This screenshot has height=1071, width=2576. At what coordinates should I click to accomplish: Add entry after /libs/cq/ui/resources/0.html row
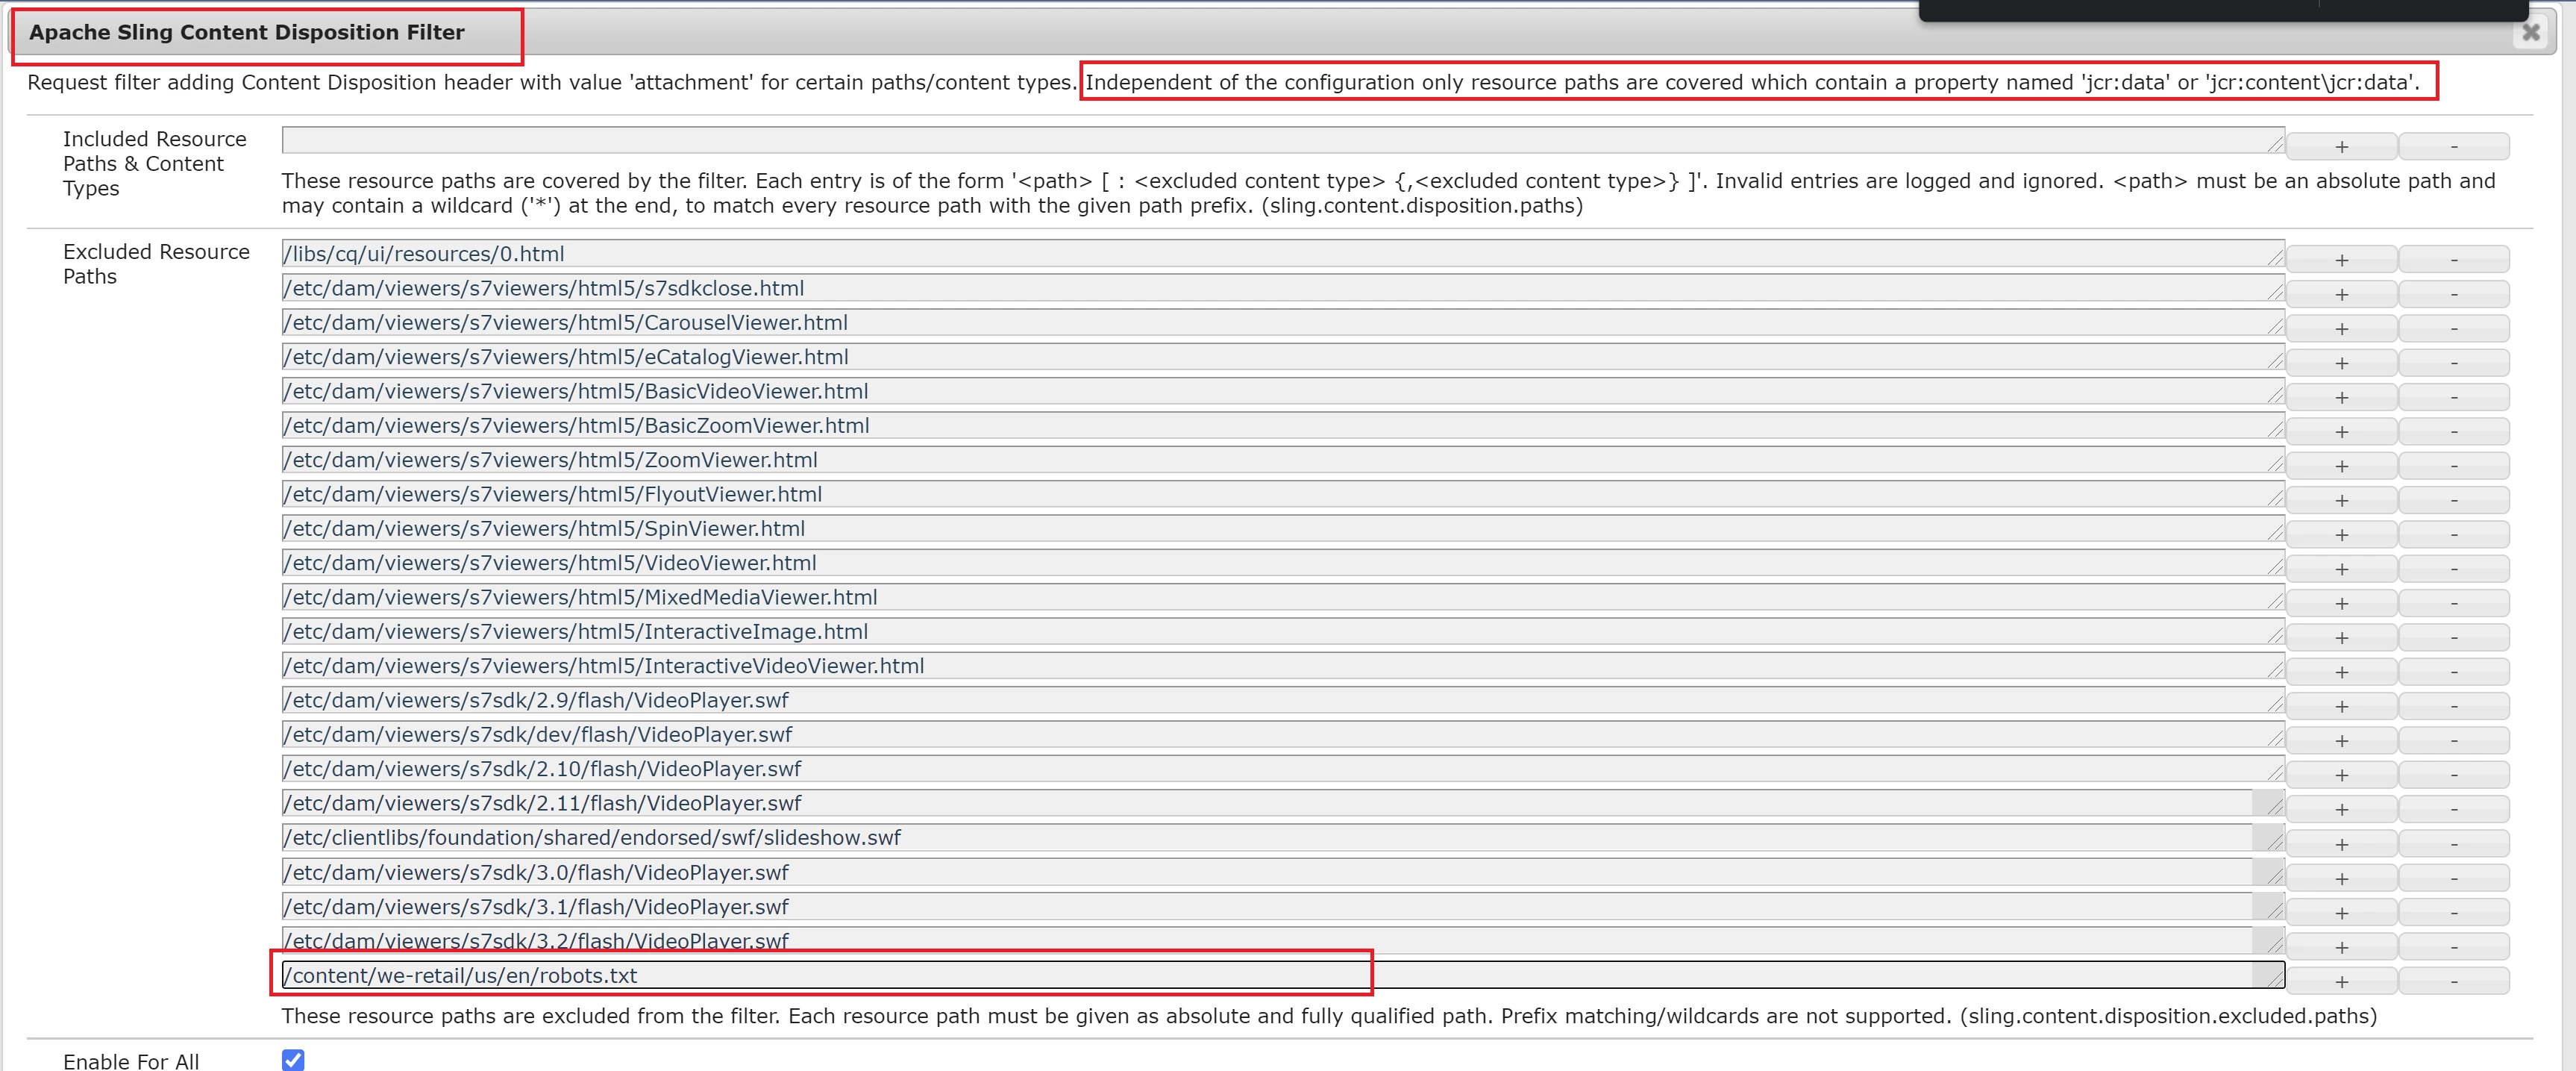tap(2341, 260)
